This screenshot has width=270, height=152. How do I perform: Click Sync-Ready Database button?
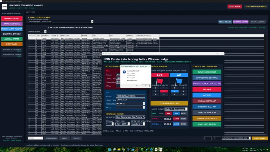point(256,6)
